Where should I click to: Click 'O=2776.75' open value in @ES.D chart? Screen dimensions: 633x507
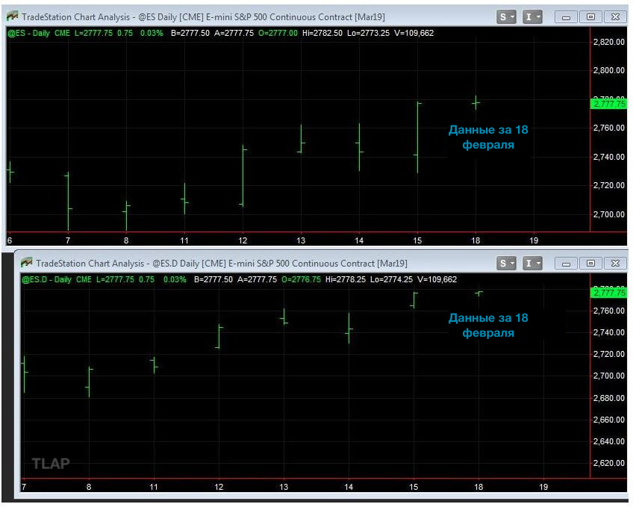[x=301, y=279]
